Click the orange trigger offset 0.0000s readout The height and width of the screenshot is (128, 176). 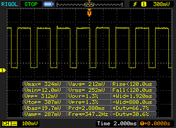(155, 124)
